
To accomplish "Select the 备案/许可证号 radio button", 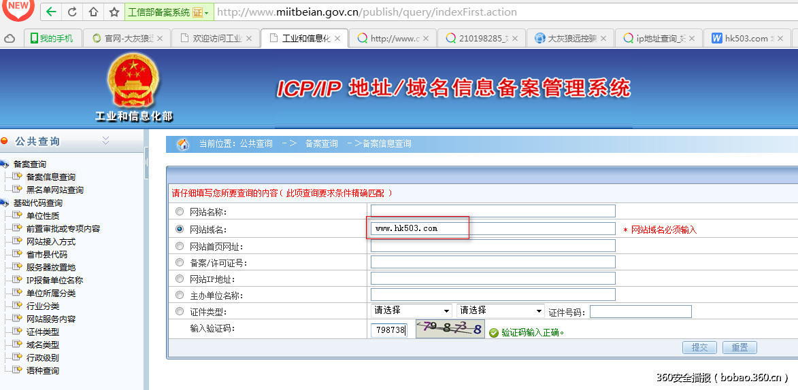I will click(x=179, y=262).
